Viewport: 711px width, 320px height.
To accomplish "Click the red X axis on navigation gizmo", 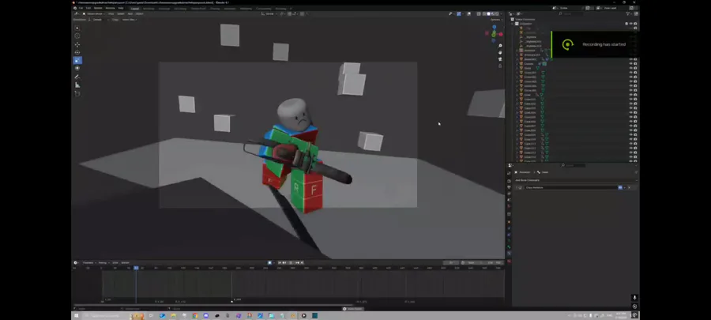I will point(501,34).
